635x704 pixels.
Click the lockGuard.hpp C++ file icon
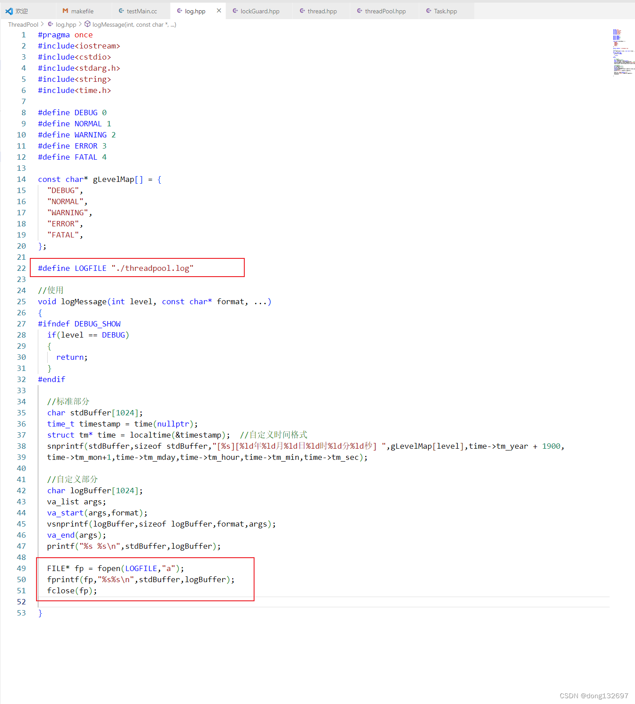[235, 11]
